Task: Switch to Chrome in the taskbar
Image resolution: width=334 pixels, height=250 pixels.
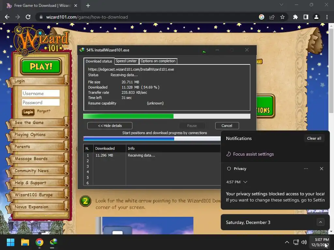Action: coord(39,242)
